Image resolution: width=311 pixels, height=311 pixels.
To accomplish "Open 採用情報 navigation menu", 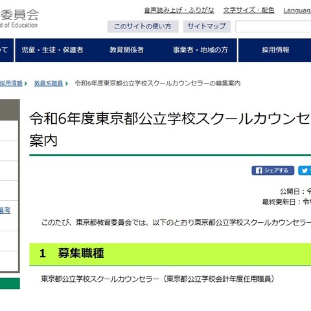I will pyautogui.click(x=275, y=50).
